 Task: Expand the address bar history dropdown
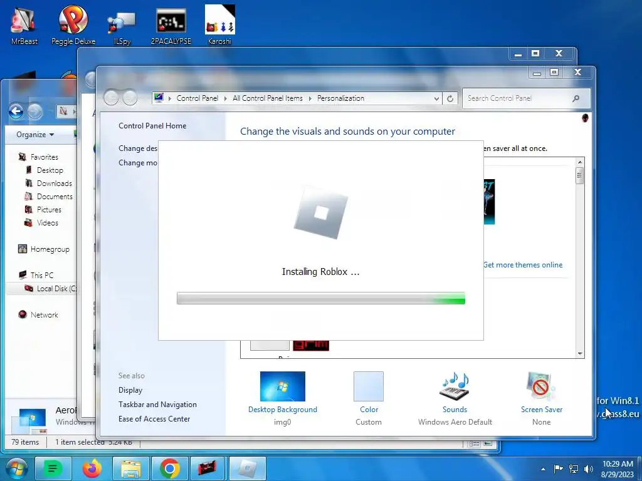[x=436, y=98]
